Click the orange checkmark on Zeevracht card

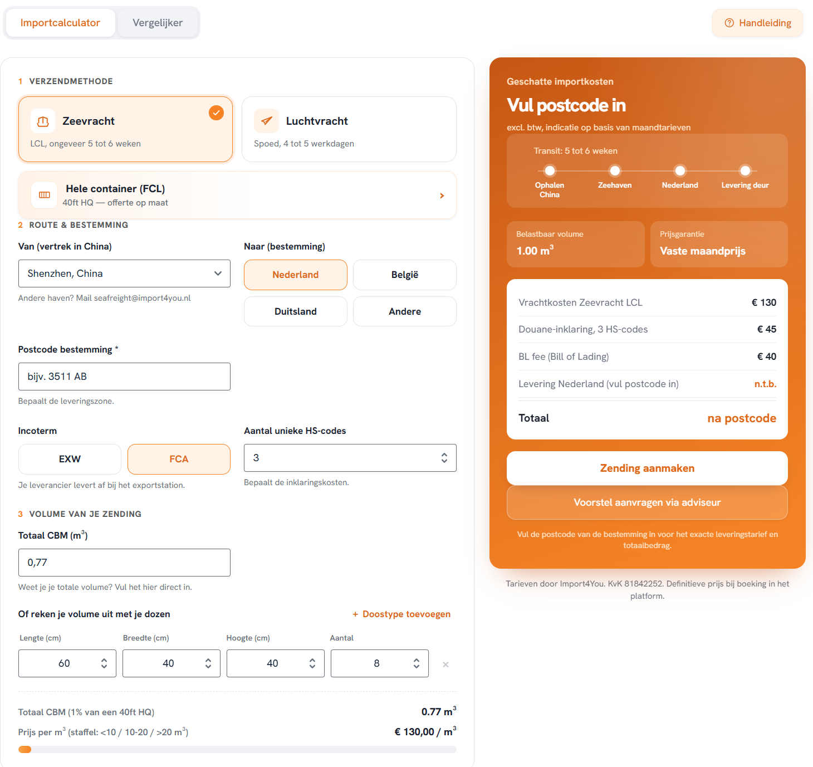click(x=216, y=113)
